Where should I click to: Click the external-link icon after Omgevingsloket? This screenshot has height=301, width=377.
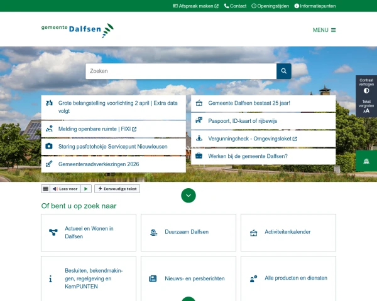295,139
